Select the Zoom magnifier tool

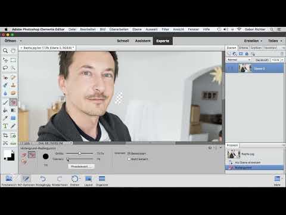5,51
